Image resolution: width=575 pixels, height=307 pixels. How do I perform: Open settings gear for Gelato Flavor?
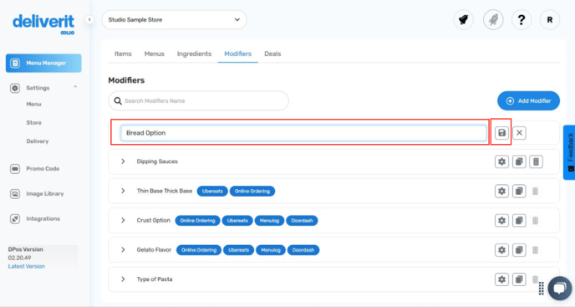[x=501, y=250]
